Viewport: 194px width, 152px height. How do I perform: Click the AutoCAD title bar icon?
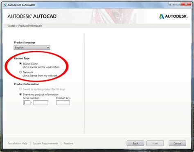pyautogui.click(x=5, y=5)
